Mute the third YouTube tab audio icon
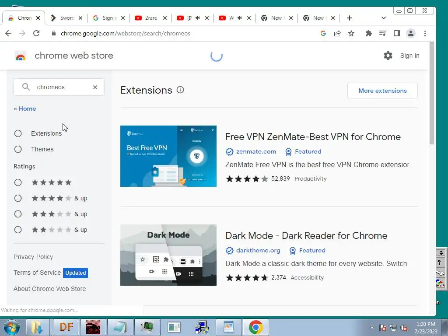 pyautogui.click(x=239, y=17)
